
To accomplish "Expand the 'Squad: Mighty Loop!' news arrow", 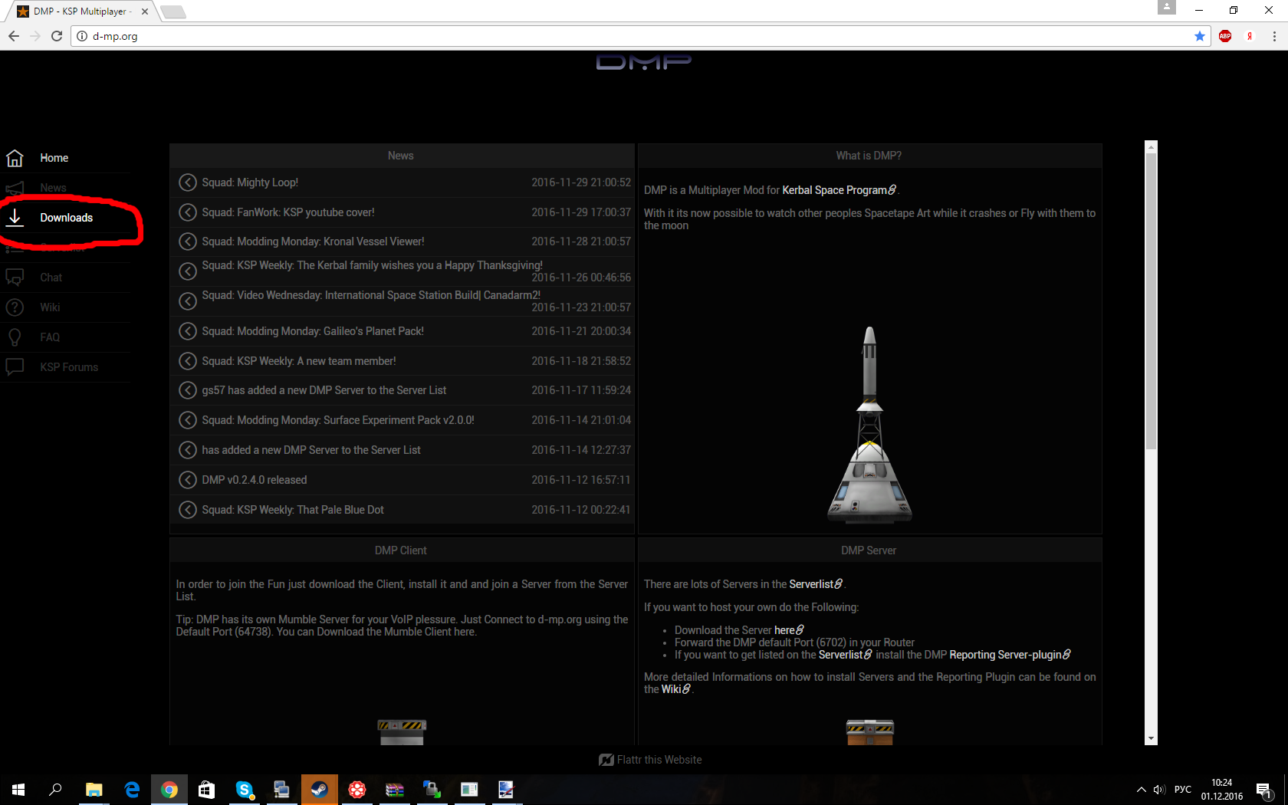I will coord(187,182).
